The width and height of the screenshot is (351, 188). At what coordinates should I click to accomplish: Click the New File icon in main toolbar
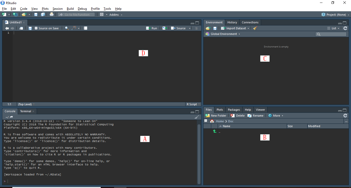click(x=4, y=15)
